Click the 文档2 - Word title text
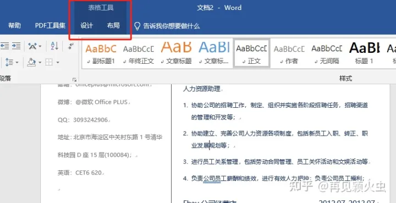The image size is (396, 203). [x=219, y=8]
